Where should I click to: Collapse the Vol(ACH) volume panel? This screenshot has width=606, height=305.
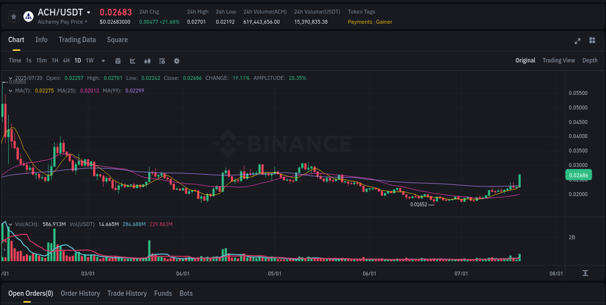pos(11,224)
